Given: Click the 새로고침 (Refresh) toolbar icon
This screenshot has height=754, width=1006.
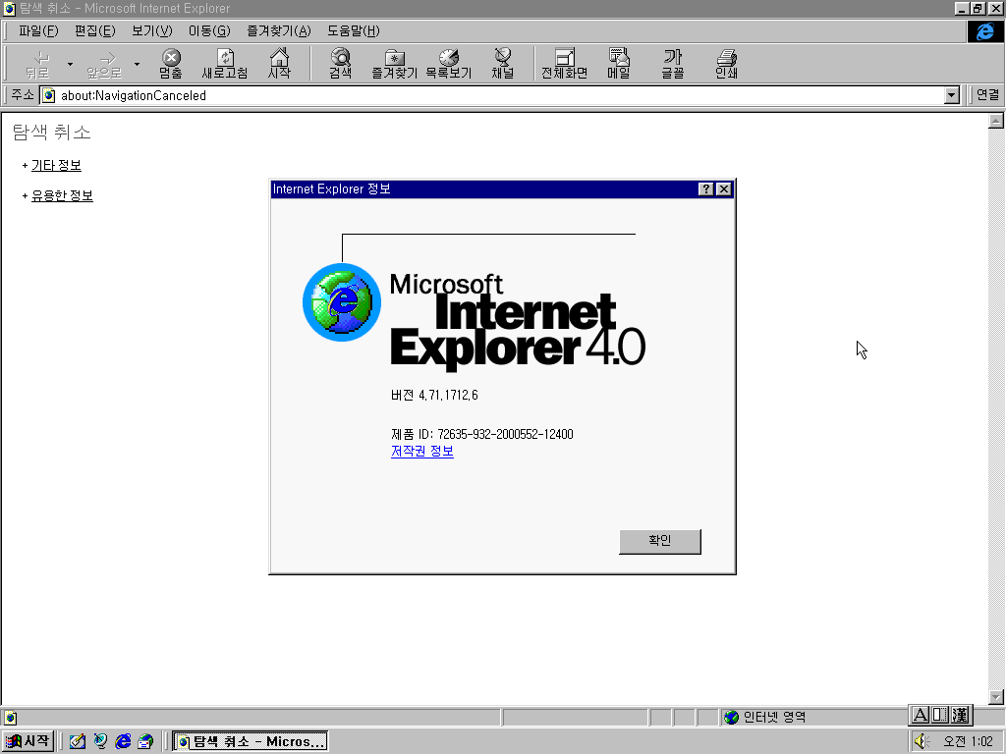Looking at the screenshot, I should (225, 64).
